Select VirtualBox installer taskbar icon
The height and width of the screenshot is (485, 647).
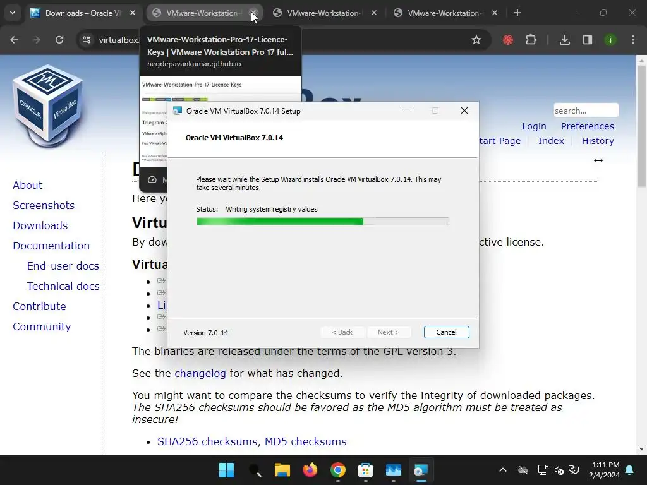[421, 470]
